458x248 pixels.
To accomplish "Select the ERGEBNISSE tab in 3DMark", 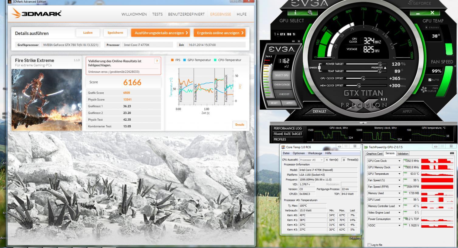I will [x=221, y=14].
